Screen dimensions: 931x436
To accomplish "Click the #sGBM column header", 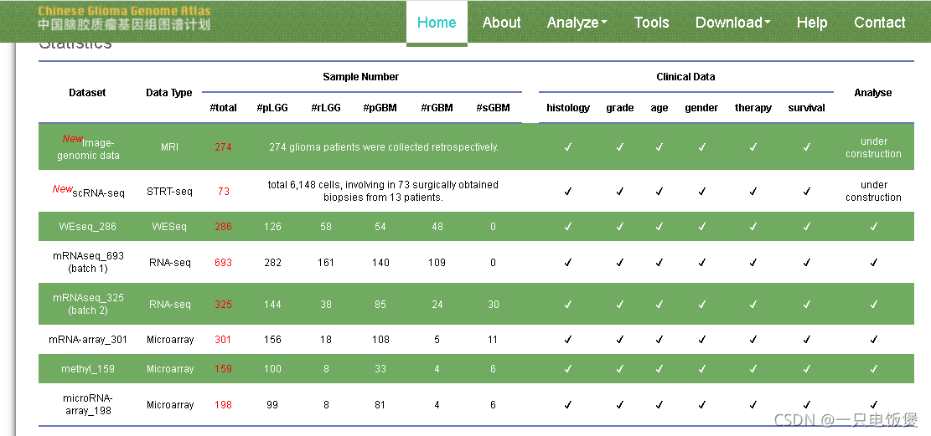I will [493, 108].
